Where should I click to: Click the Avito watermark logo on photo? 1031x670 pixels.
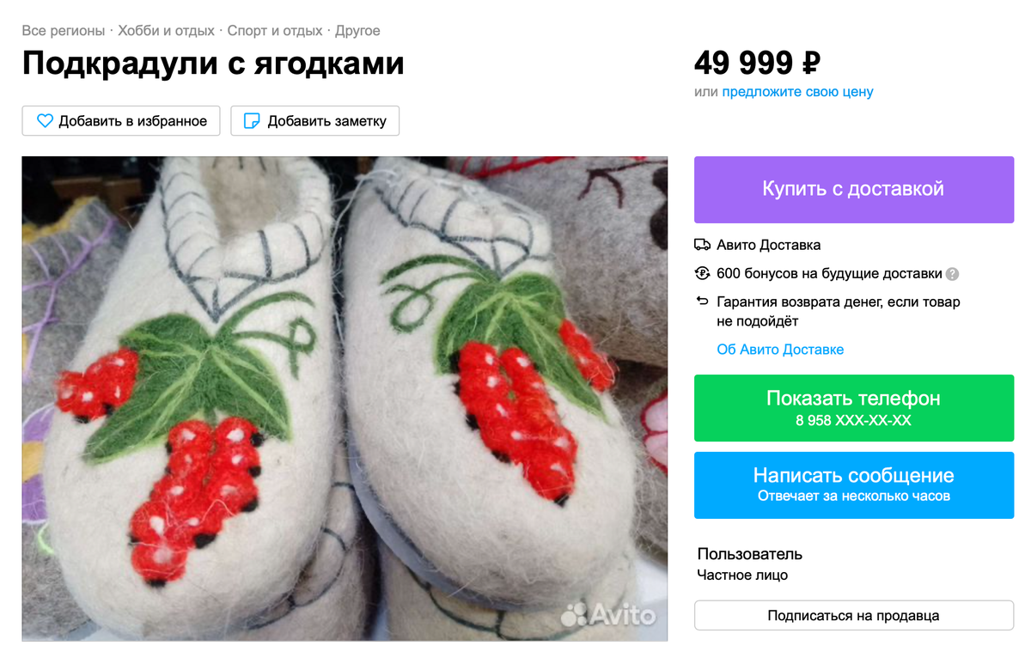coord(608,615)
